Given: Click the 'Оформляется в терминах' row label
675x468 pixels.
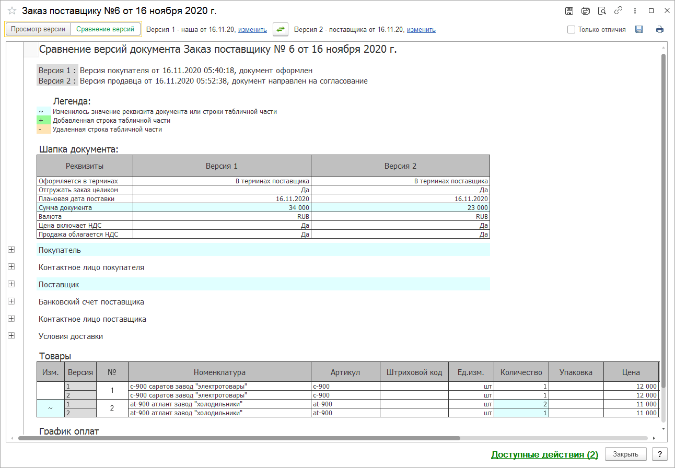Looking at the screenshot, I should click(x=85, y=181).
